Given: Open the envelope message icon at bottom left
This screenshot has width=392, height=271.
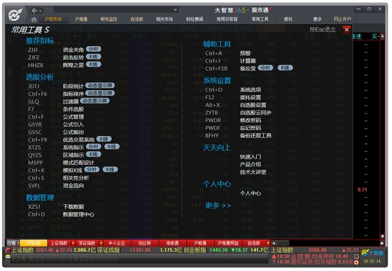Looking at the screenshot, I should click(8, 256).
